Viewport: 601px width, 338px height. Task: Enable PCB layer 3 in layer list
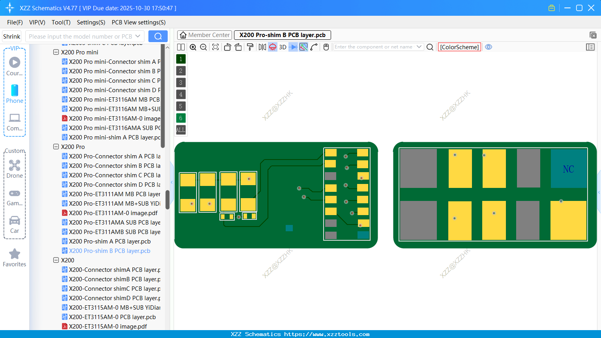[181, 82]
